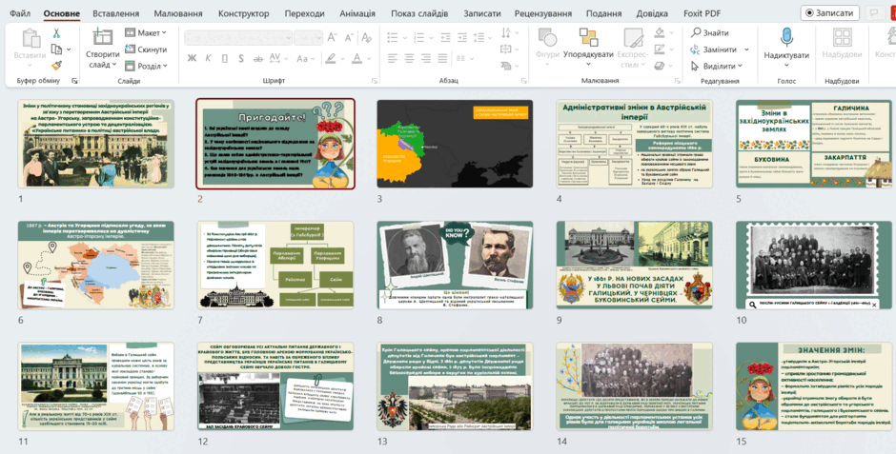Open the Add-ins icon
The height and width of the screenshot is (454, 896).
point(843,37)
